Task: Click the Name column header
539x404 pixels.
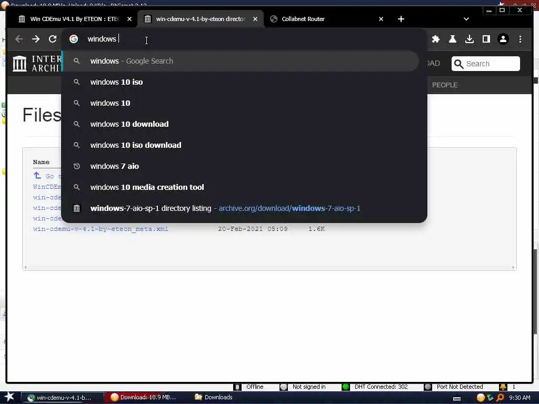Action: click(41, 162)
